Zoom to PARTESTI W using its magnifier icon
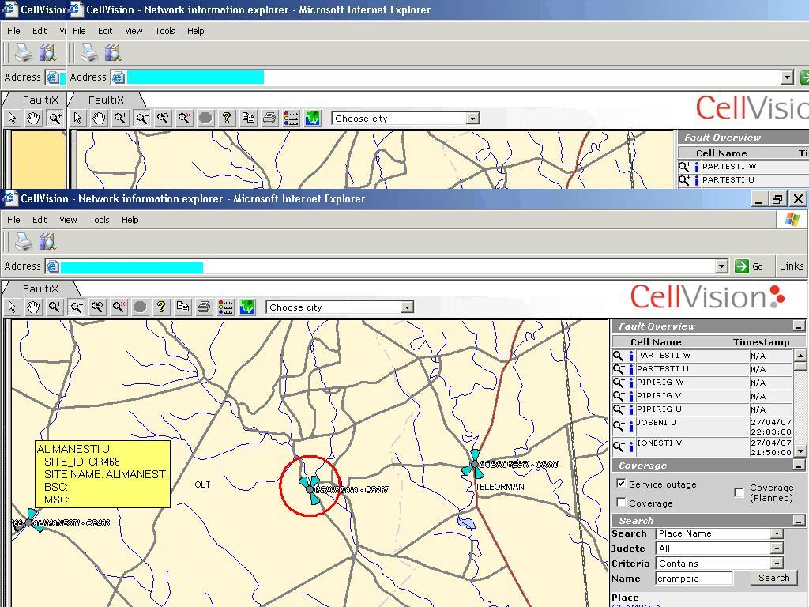This screenshot has height=607, width=809. tap(618, 356)
